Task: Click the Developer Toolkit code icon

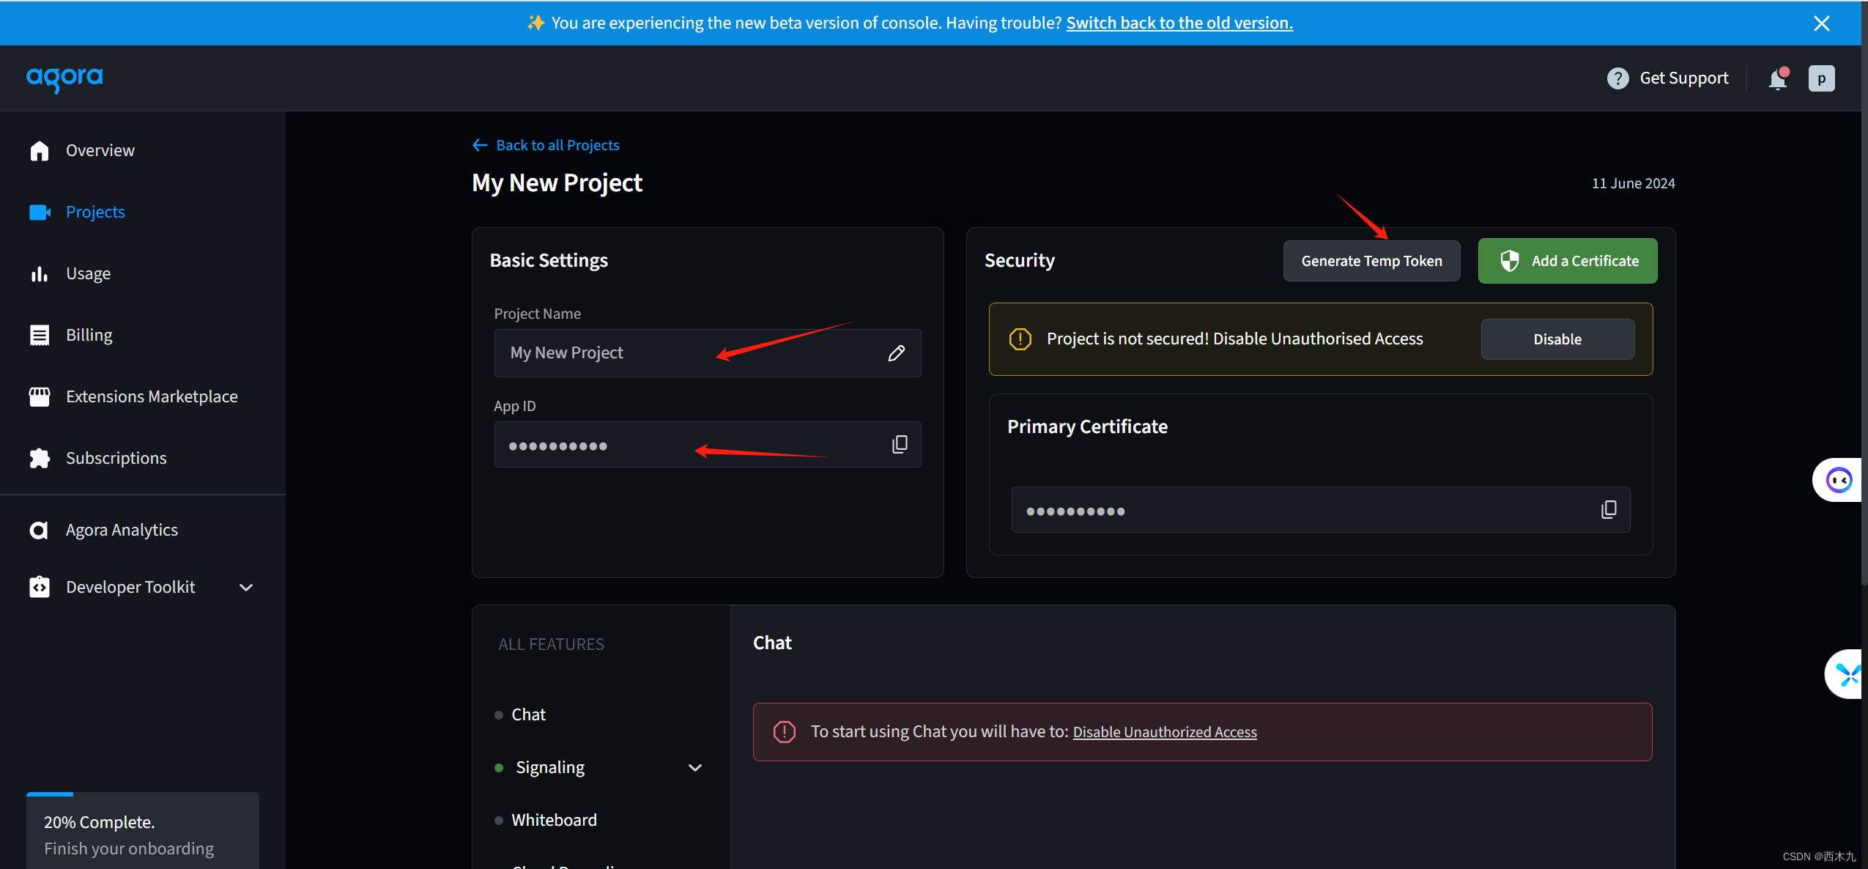Action: tap(40, 587)
